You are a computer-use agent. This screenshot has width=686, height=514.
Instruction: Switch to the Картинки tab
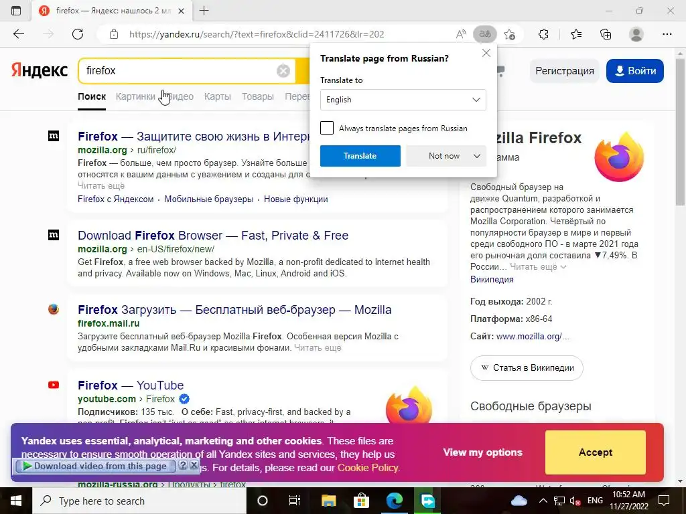pyautogui.click(x=135, y=96)
